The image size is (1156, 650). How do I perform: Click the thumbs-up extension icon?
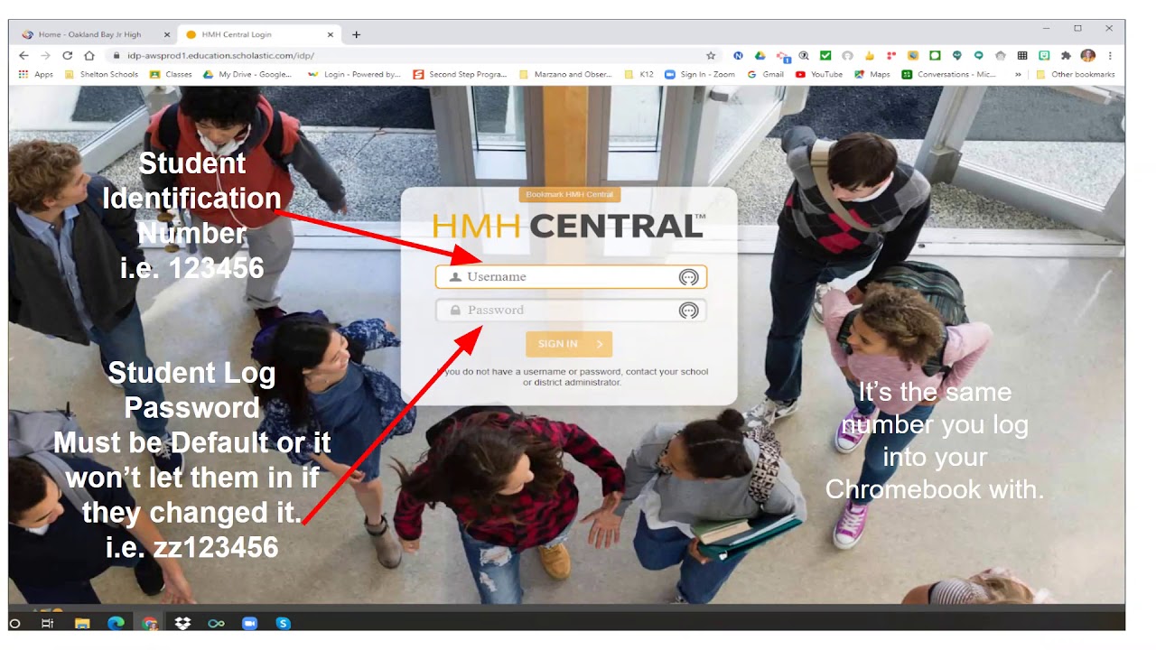[x=870, y=55]
